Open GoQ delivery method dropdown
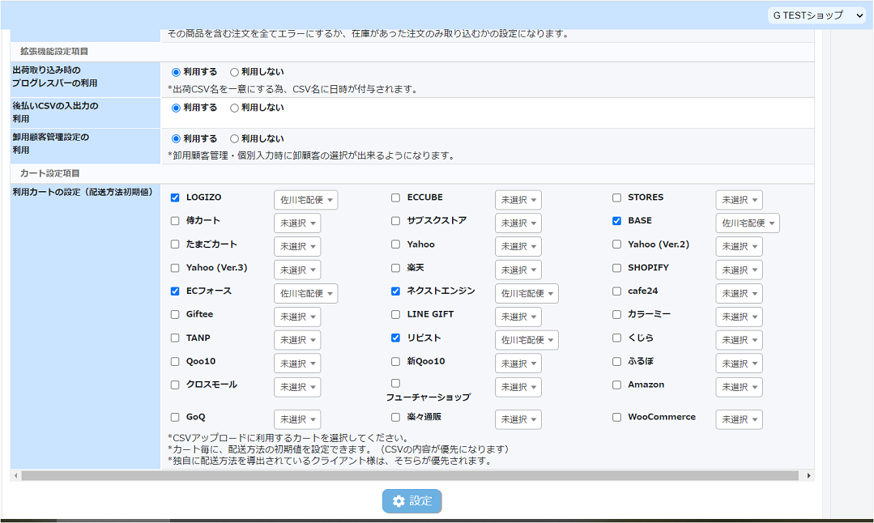This screenshot has height=523, width=874. coord(297,419)
